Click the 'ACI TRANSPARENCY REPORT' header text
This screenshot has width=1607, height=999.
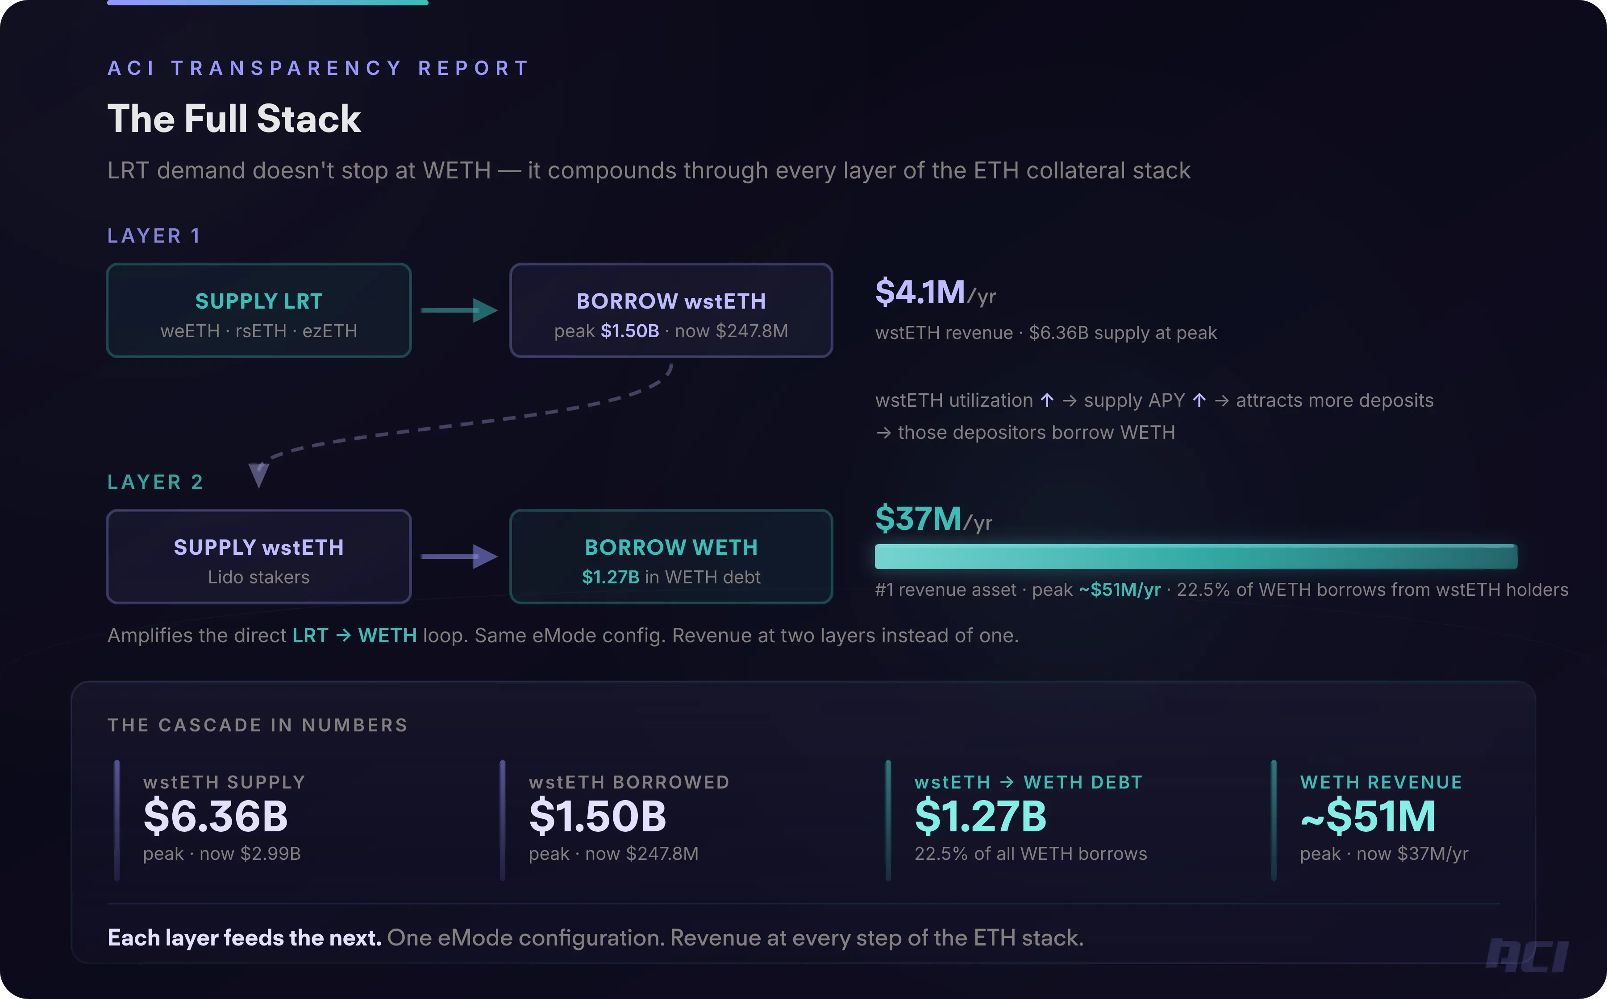click(x=319, y=68)
